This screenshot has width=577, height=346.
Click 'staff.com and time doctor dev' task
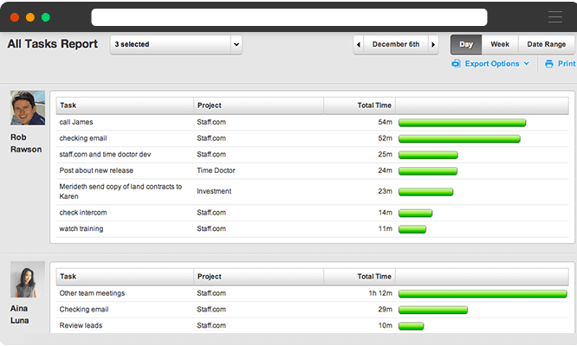[x=105, y=154]
